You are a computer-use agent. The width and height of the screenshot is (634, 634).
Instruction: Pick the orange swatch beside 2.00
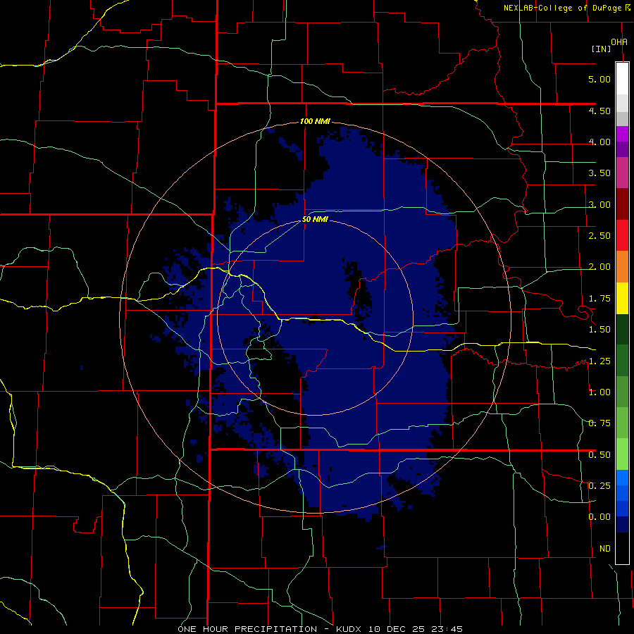tap(622, 267)
